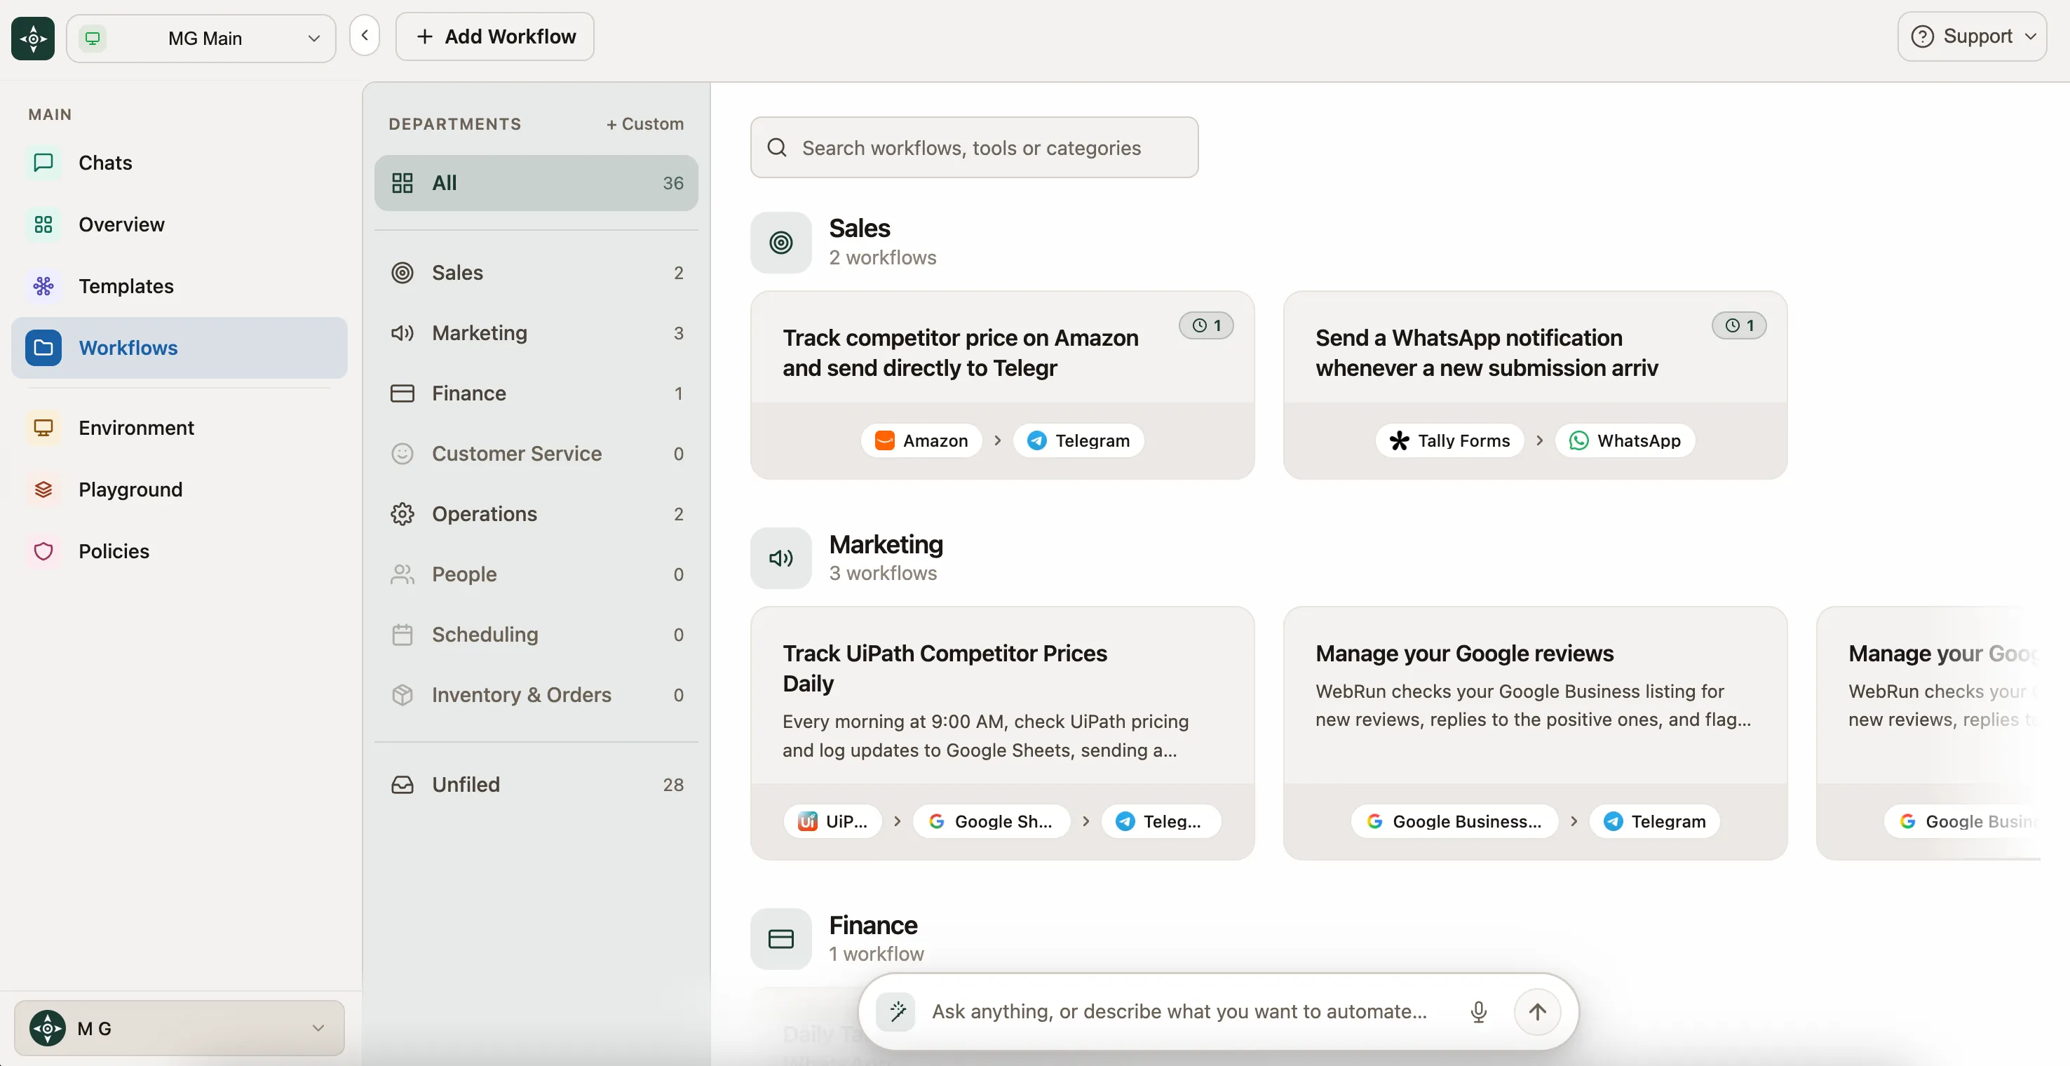Image resolution: width=2070 pixels, height=1066 pixels.
Task: Click the send arrow button in prompt bar
Action: 1537,1011
